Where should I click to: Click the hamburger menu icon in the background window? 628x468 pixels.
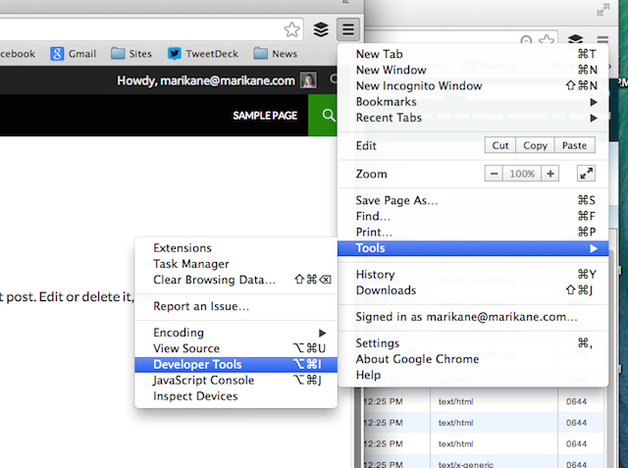602,39
